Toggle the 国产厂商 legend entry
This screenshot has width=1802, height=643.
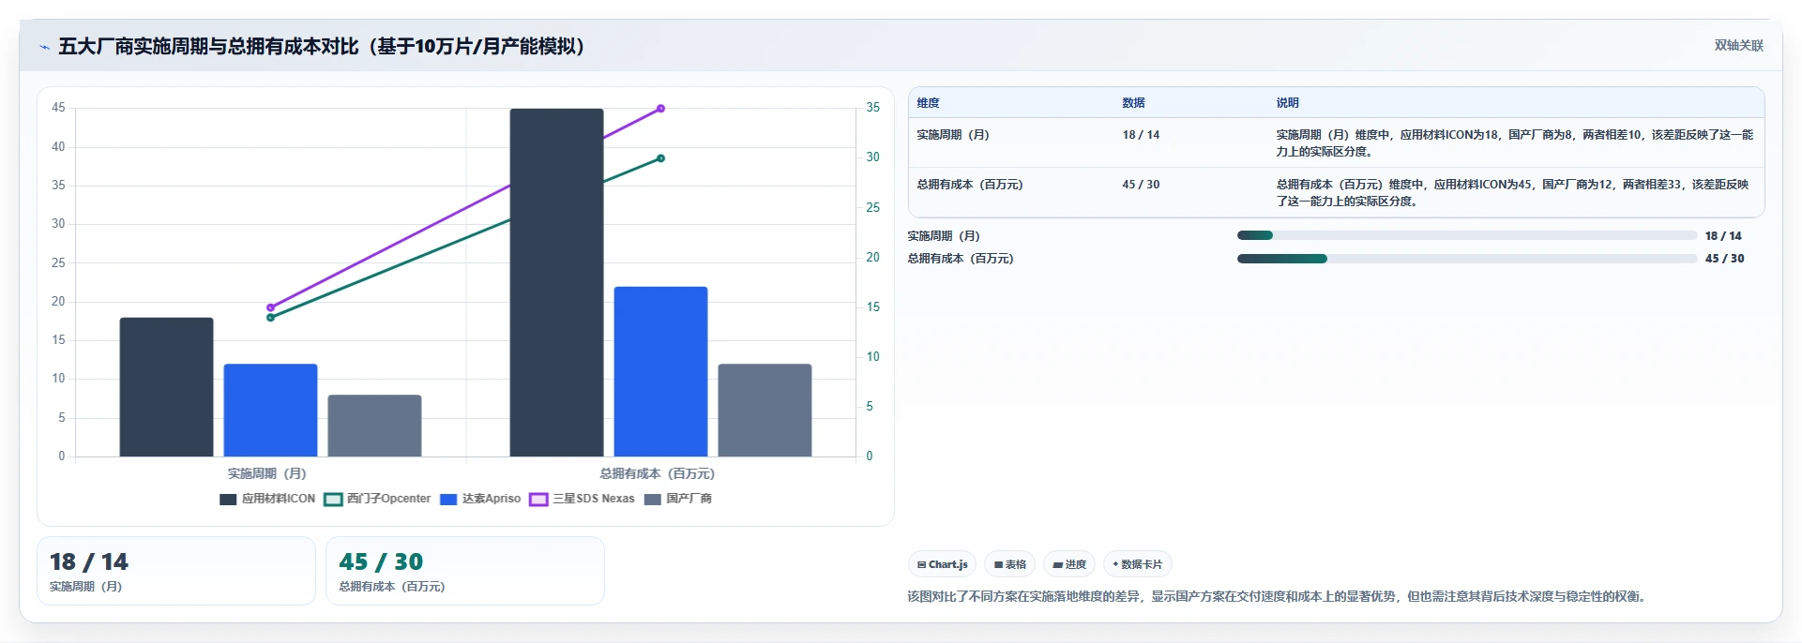click(678, 499)
